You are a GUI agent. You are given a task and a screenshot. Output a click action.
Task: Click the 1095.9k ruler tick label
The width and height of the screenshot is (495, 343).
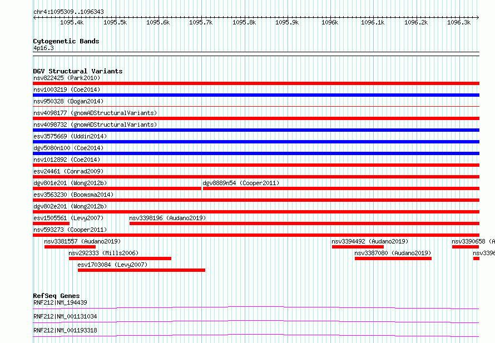[287, 22]
